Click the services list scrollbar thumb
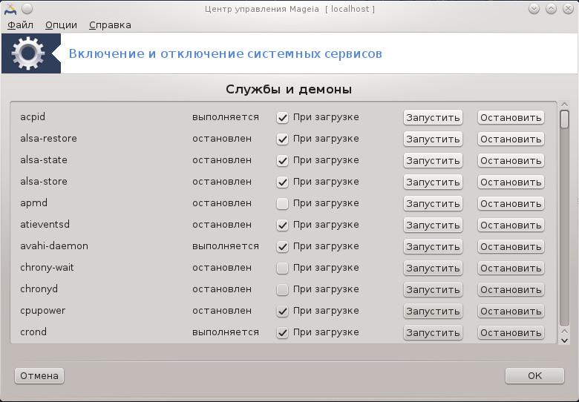The image size is (579, 402). click(564, 119)
